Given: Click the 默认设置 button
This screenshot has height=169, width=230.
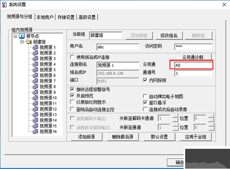Looking at the screenshot, I should tap(159, 137).
